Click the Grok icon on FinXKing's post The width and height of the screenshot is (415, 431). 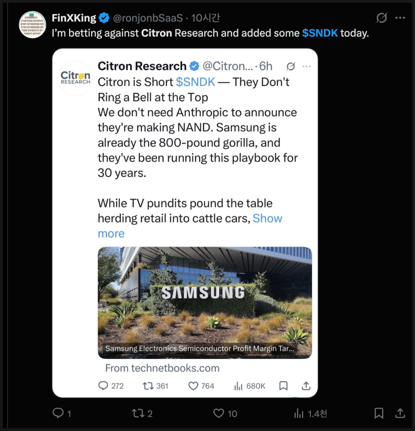click(x=381, y=18)
